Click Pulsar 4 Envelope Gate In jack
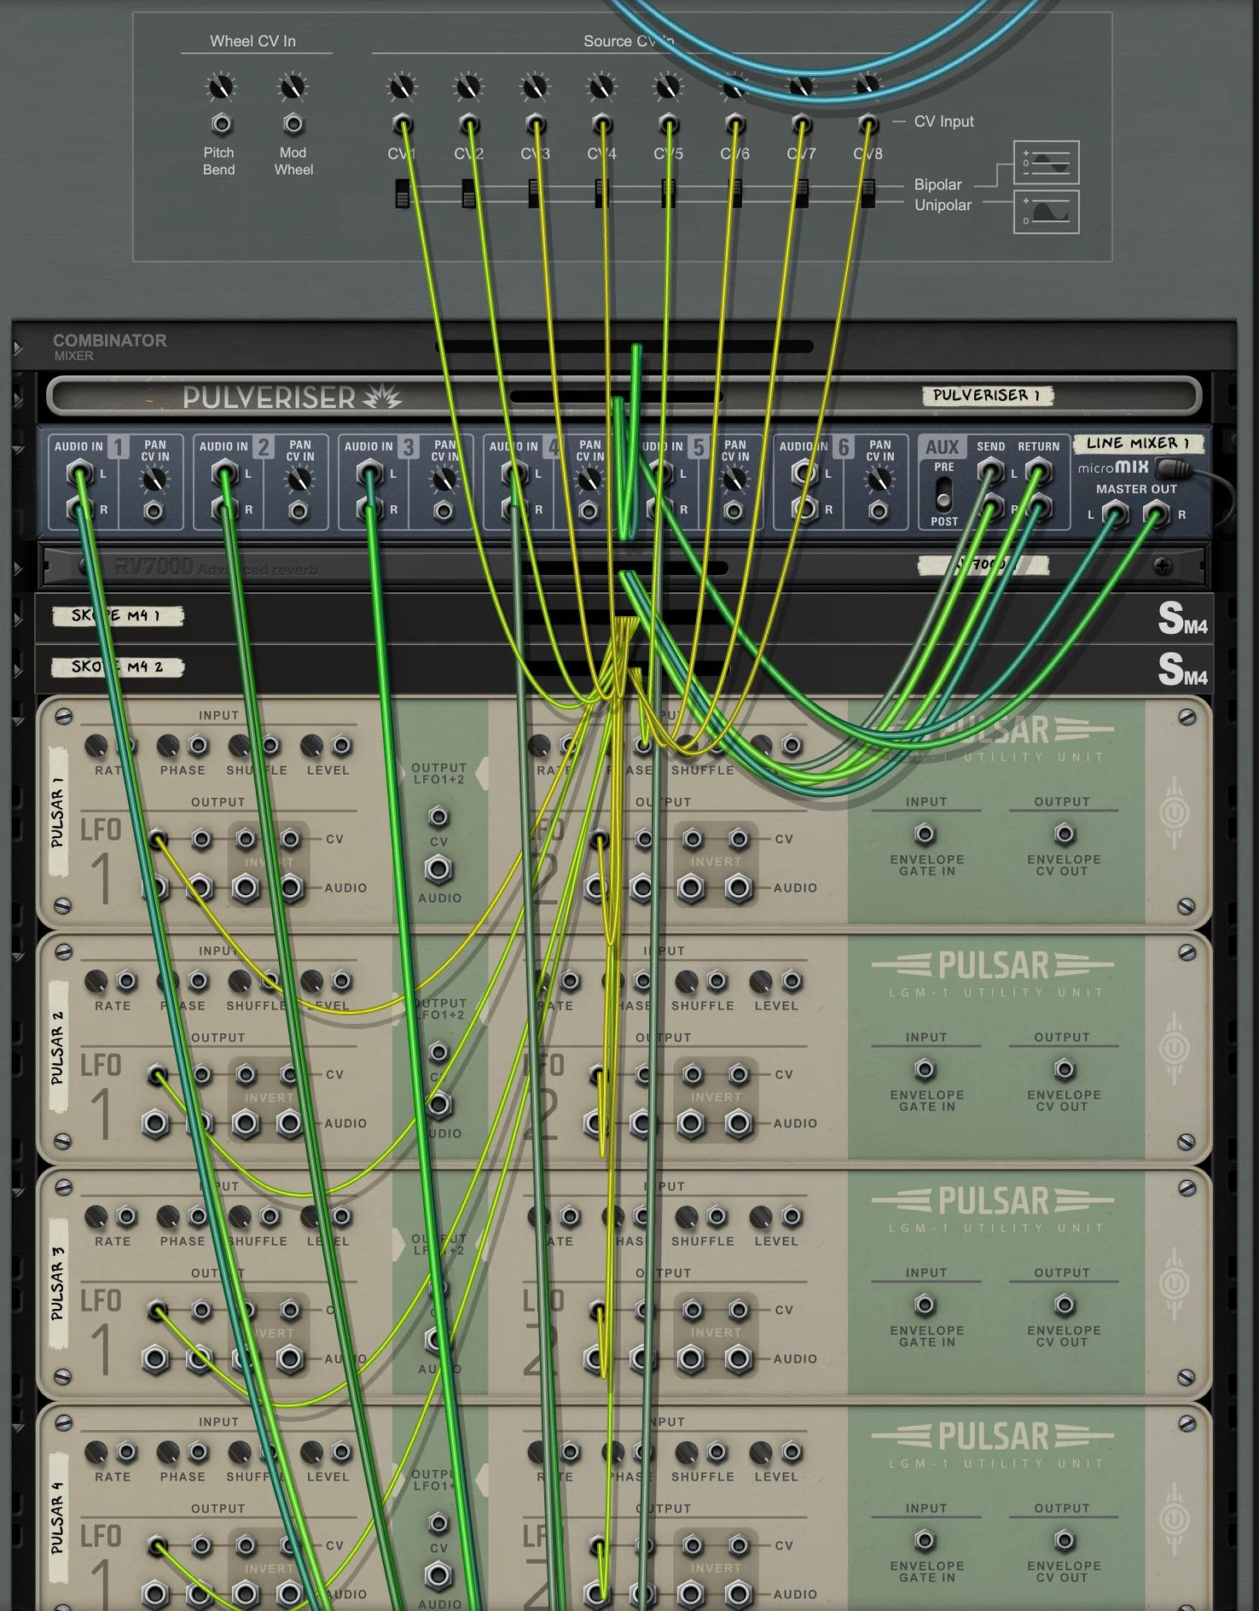 click(925, 1540)
